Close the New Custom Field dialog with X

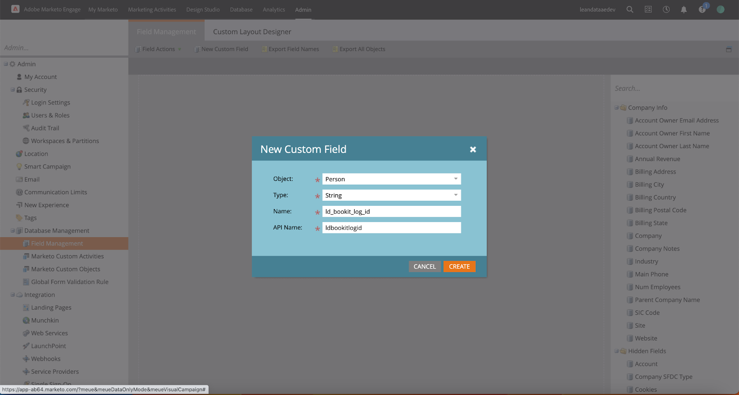472,150
